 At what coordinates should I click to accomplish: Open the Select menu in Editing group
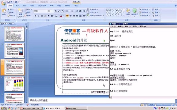156,15
